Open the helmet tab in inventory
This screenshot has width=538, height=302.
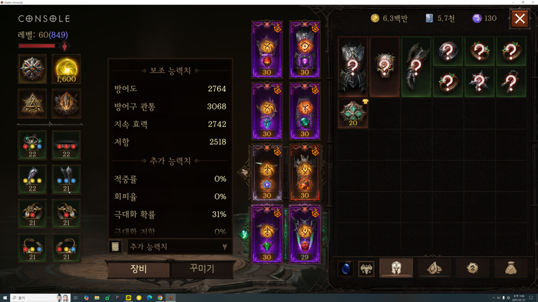(x=396, y=268)
